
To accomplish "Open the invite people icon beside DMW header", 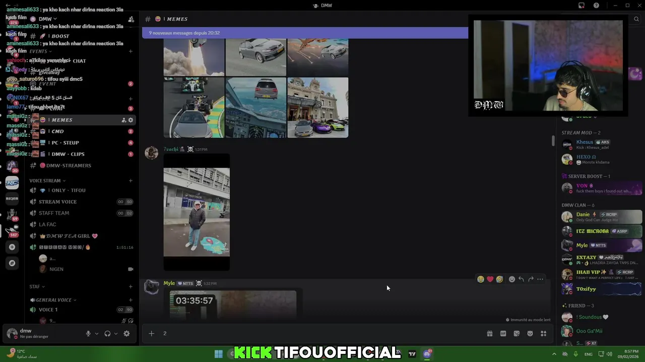I will click(131, 19).
